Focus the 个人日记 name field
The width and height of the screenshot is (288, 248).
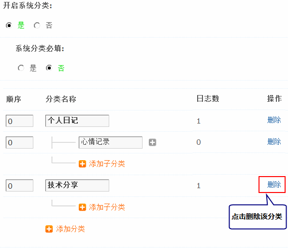coord(77,121)
